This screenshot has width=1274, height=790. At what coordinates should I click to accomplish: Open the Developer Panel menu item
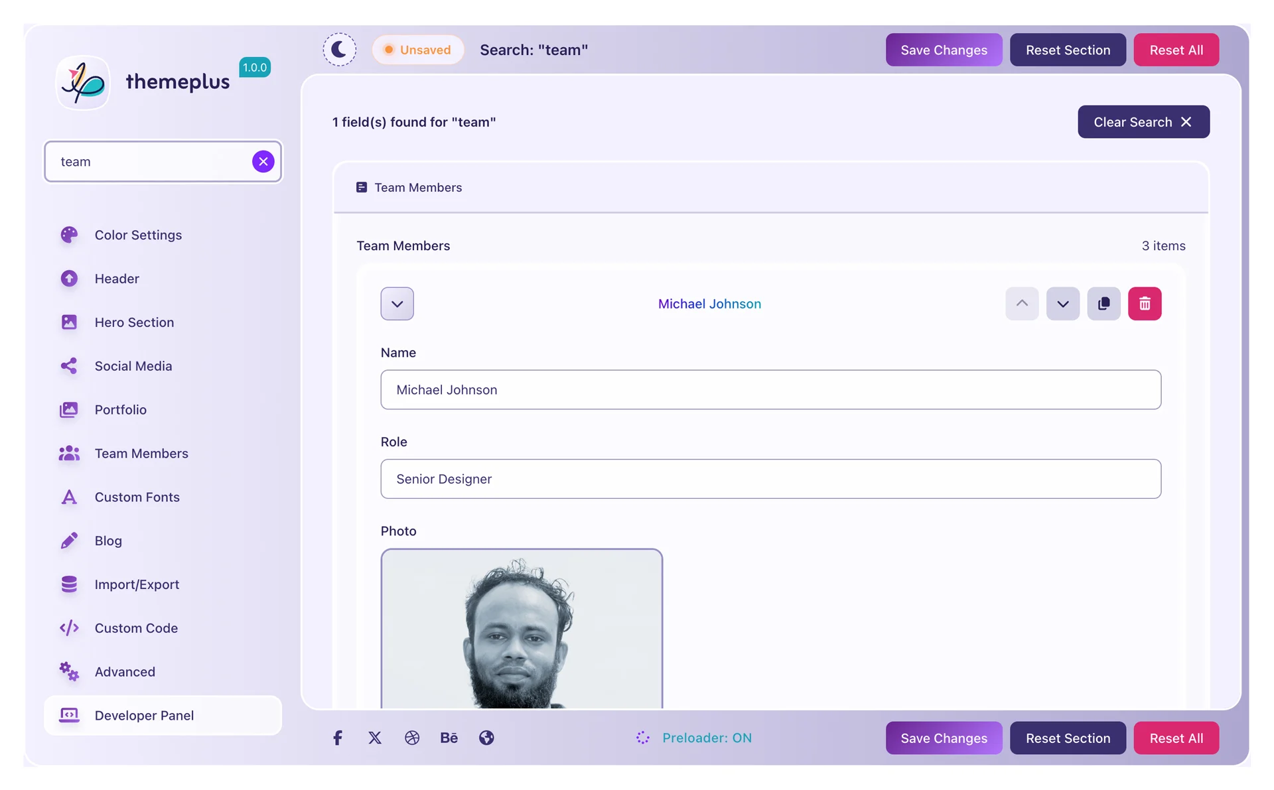pyautogui.click(x=144, y=715)
